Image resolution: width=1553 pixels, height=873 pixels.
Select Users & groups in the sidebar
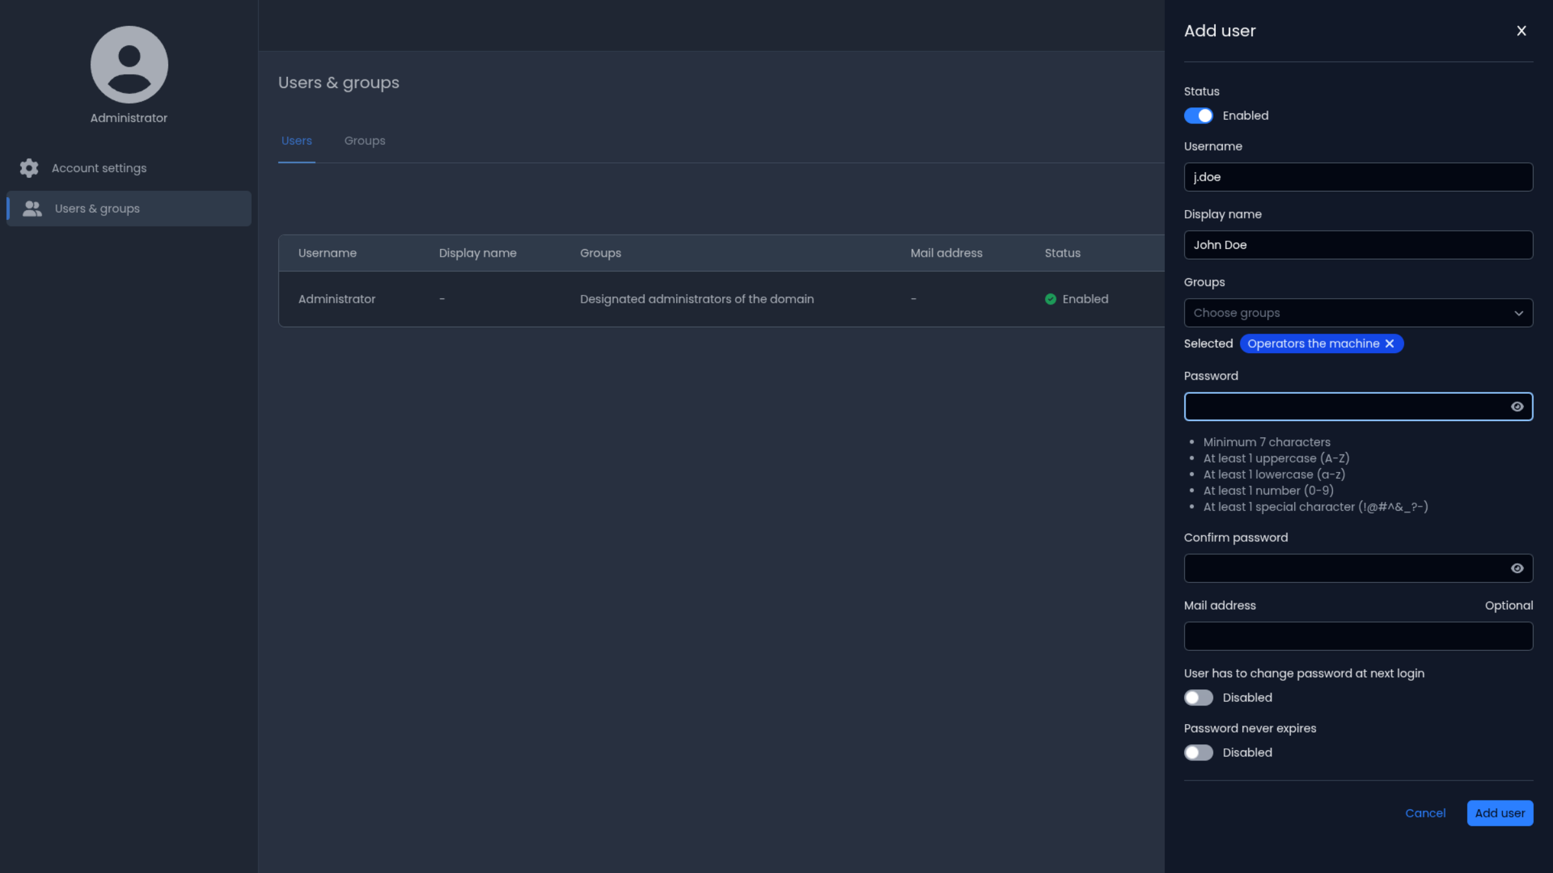point(128,208)
